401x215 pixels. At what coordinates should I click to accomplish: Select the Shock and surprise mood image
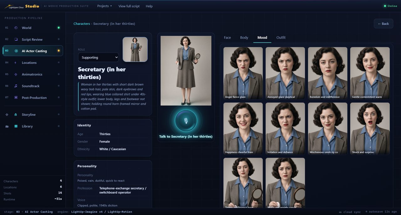(370, 129)
